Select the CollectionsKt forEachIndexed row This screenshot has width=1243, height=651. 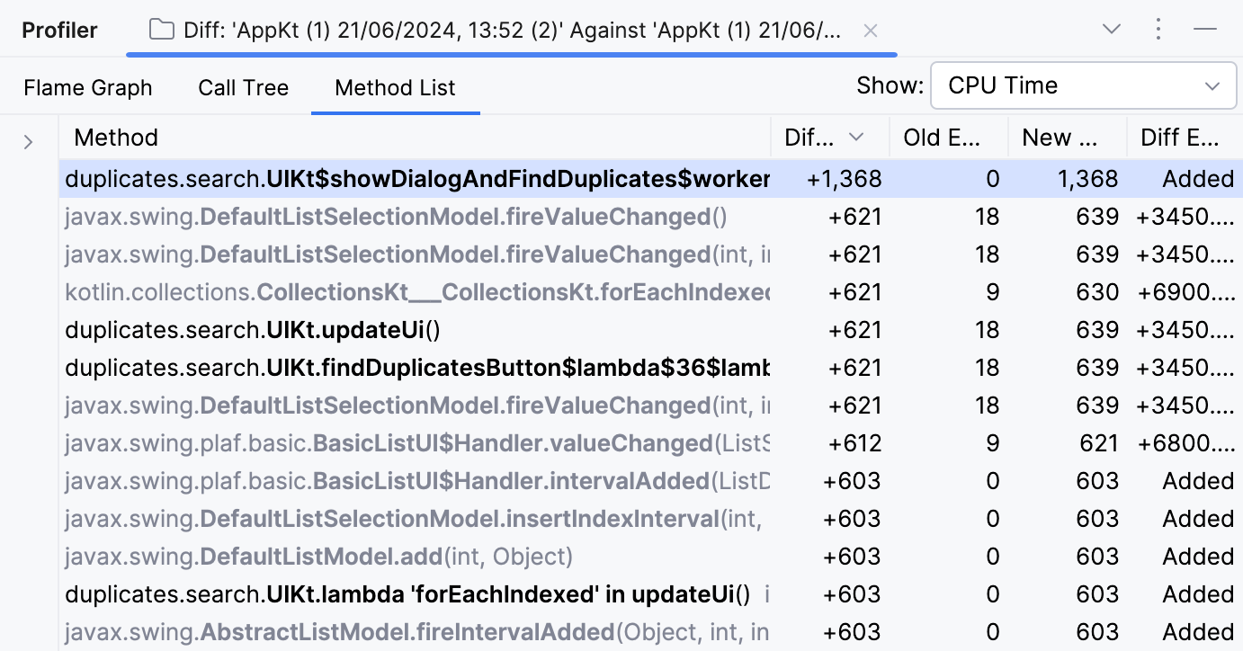360,291
